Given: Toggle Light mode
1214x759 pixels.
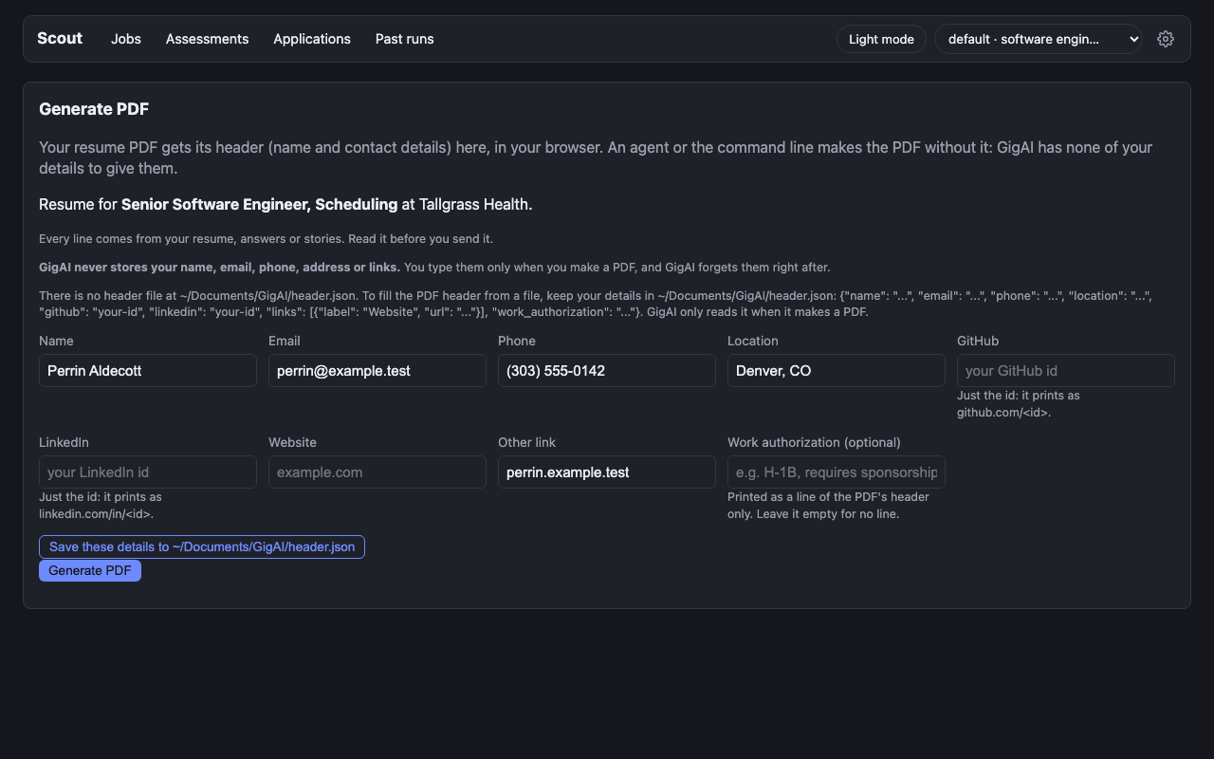Looking at the screenshot, I should 881,39.
